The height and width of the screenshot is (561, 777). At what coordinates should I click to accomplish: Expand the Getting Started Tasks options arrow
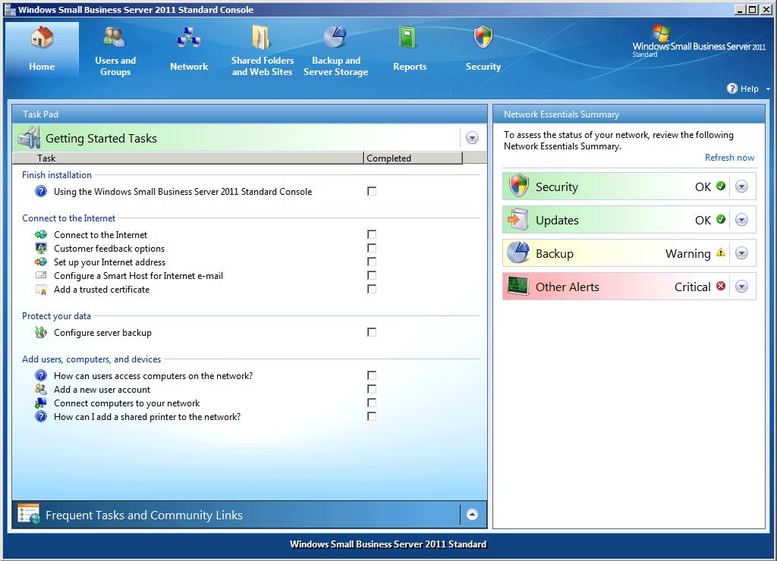(472, 137)
